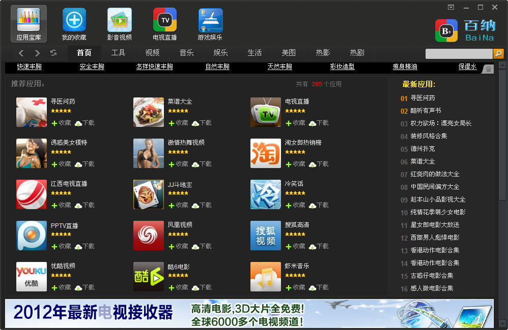Open the 诱惑美女模特 app thumbnail

coord(32,153)
